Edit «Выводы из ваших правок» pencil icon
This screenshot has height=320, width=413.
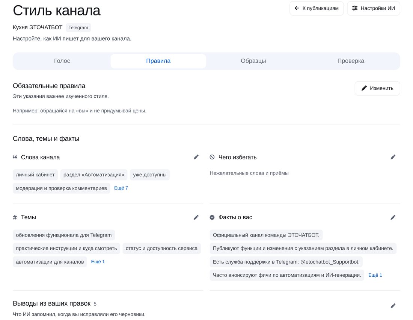(393, 306)
